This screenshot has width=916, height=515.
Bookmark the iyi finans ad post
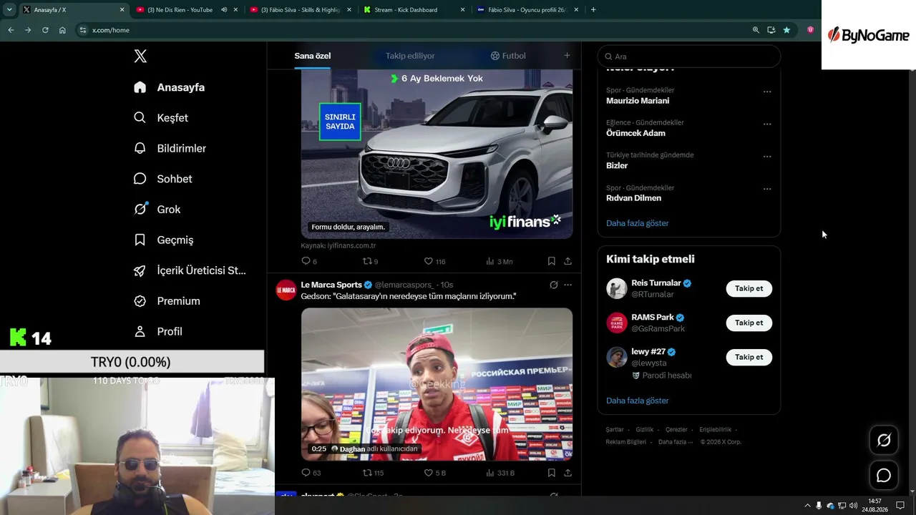pyautogui.click(x=551, y=261)
